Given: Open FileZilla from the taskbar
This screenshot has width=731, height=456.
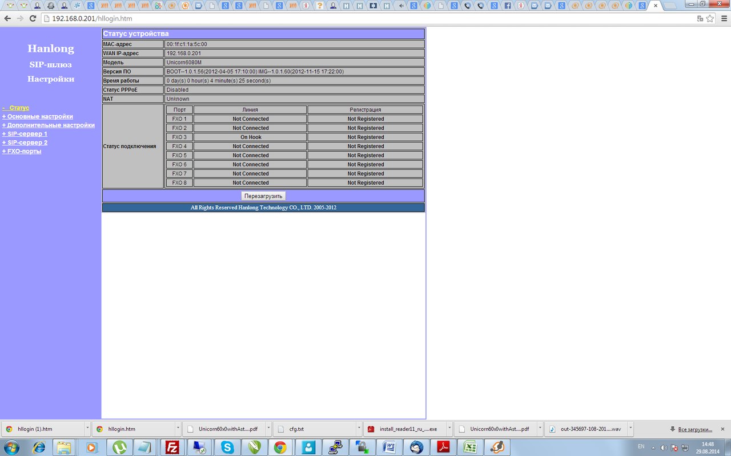Looking at the screenshot, I should pos(171,447).
